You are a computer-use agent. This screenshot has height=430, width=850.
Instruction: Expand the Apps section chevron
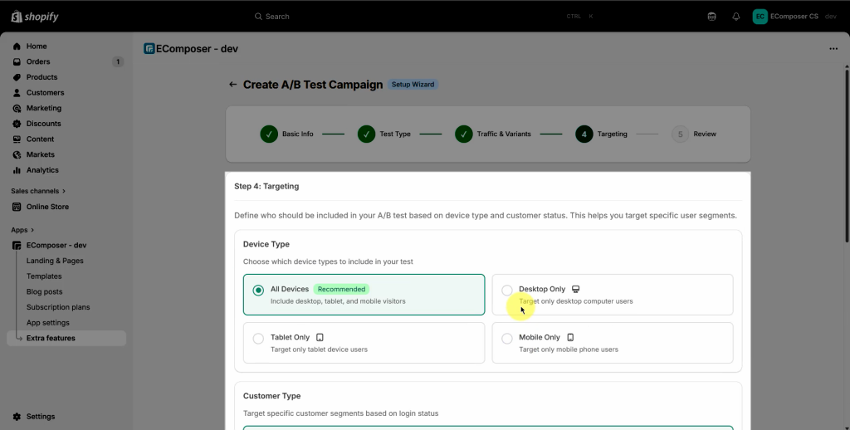coord(34,230)
